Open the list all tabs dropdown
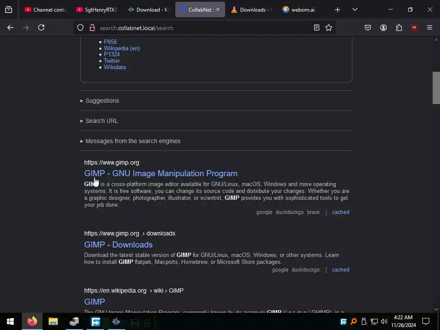 355,9
